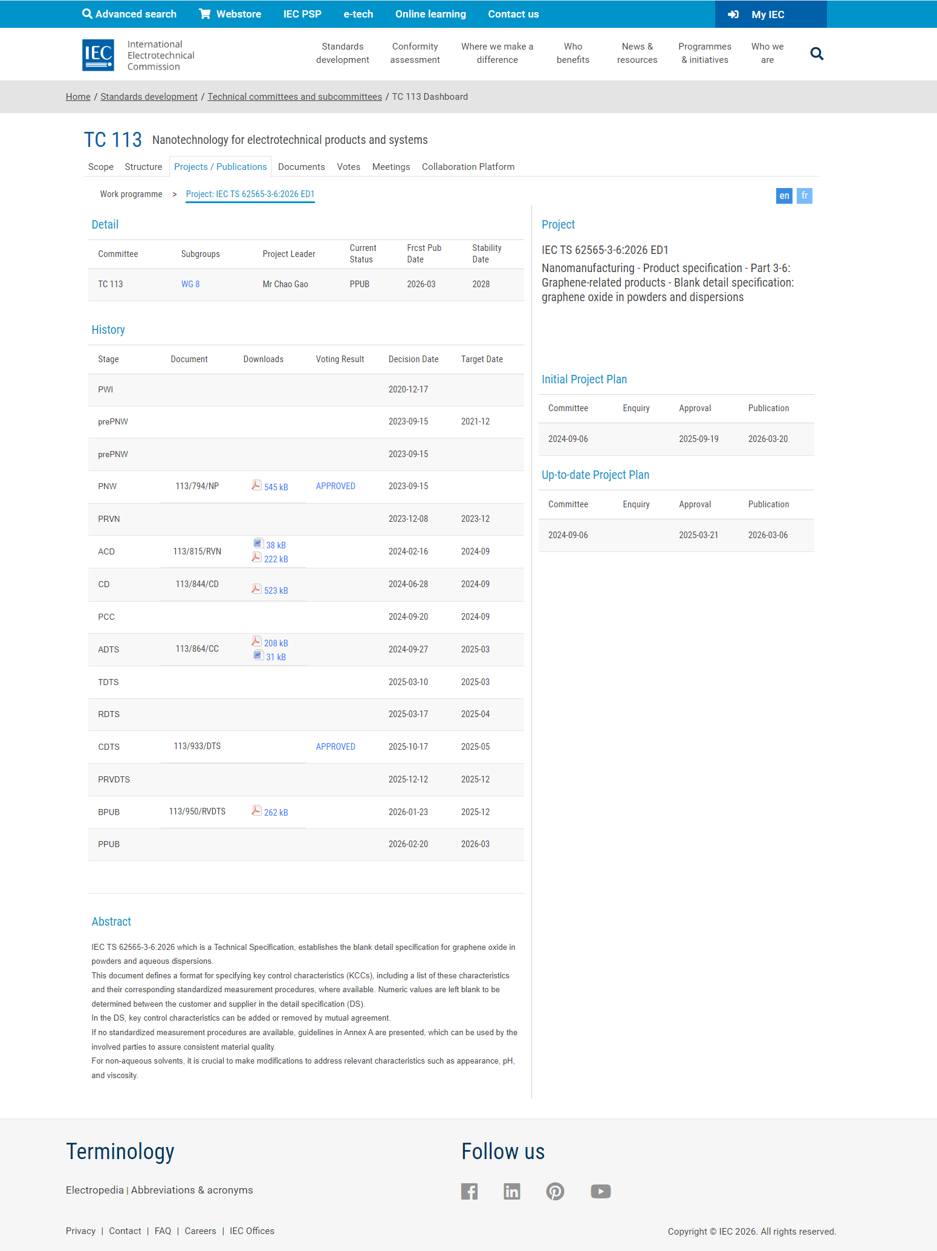Download the 545 kB PDF for 113/794/NP

click(270, 487)
